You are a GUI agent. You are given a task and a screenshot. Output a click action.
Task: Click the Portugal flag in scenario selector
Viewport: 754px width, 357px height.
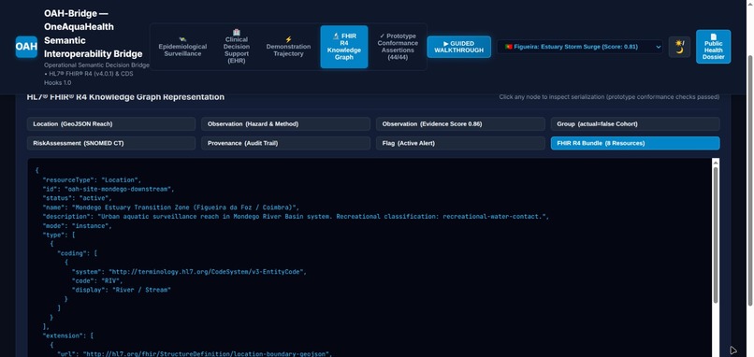[x=508, y=47]
